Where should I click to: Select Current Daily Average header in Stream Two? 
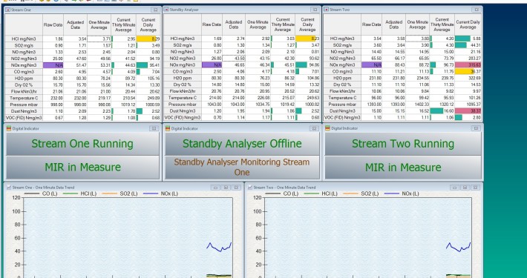pos(468,24)
